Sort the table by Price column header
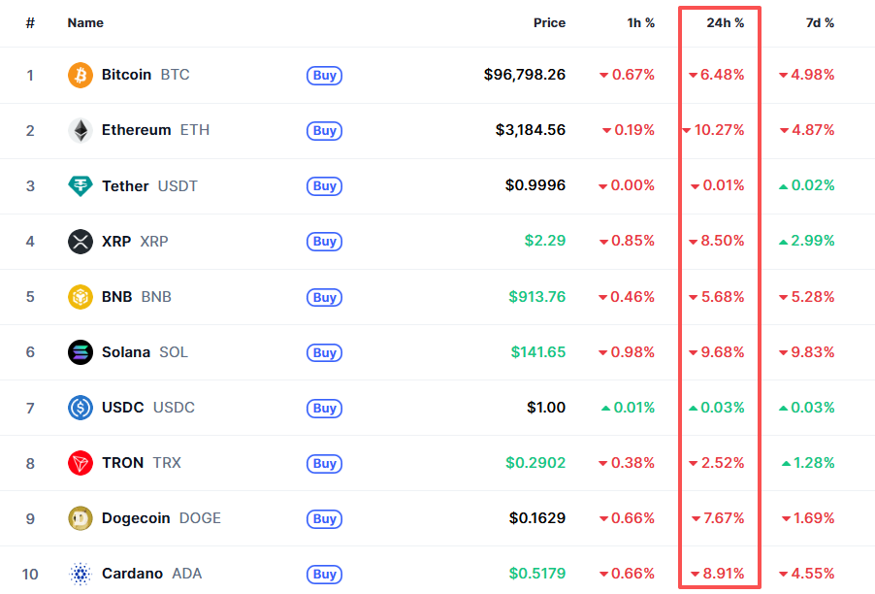 [x=549, y=22]
